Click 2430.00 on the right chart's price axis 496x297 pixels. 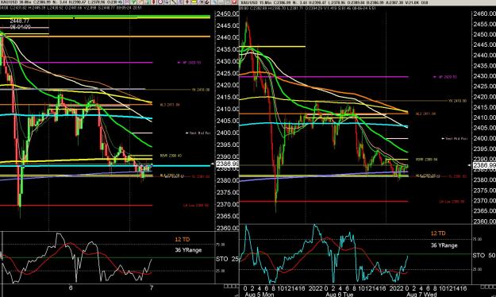click(x=484, y=76)
